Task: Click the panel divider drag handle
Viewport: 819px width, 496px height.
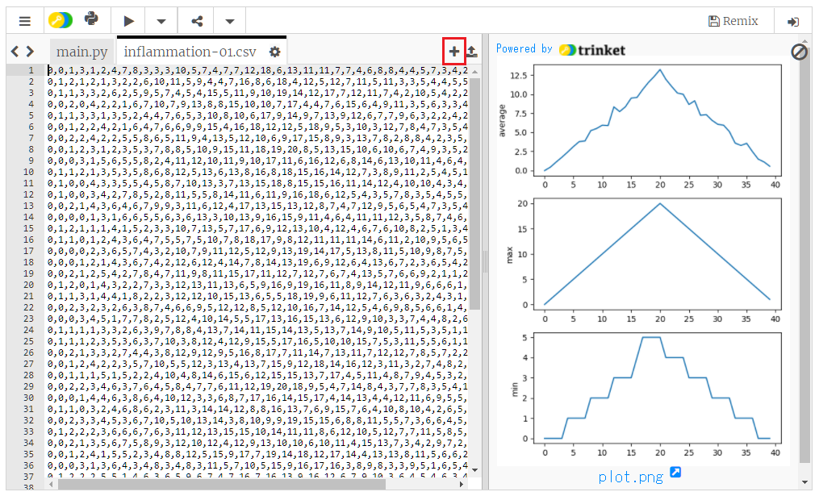Action: click(485, 261)
